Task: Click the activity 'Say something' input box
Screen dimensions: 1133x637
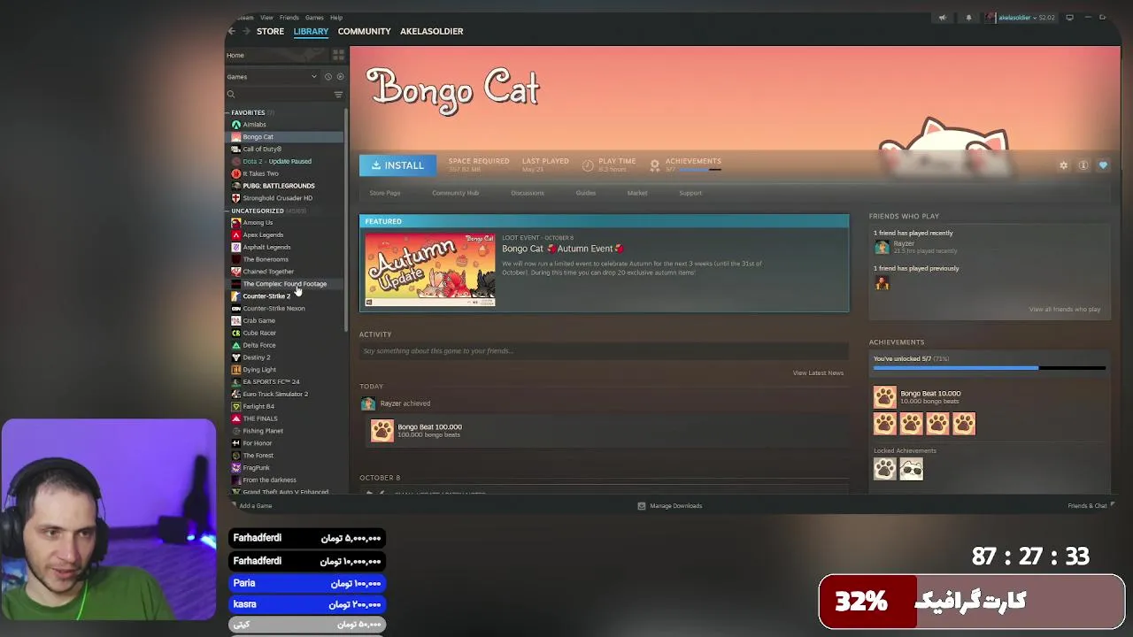Action: coord(604,351)
